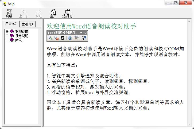
Task: Click the 前进 (Forward) toolbar button
Action: [x=38, y=13]
